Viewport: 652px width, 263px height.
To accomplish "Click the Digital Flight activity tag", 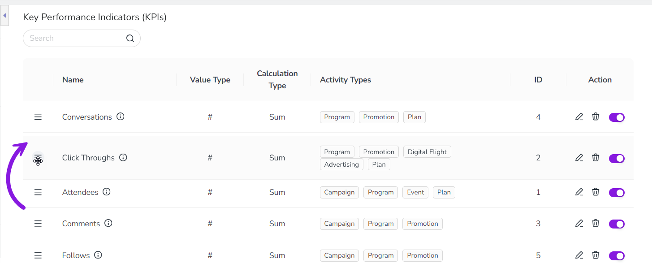I will point(427,152).
